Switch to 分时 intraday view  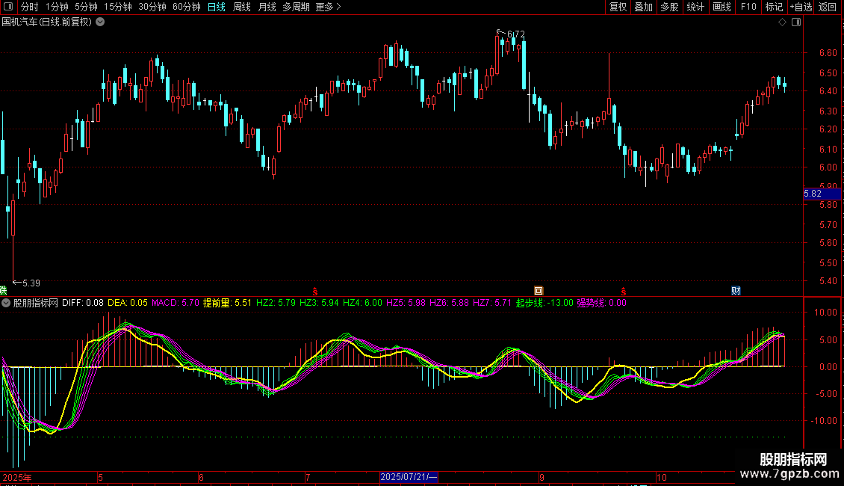click(29, 7)
